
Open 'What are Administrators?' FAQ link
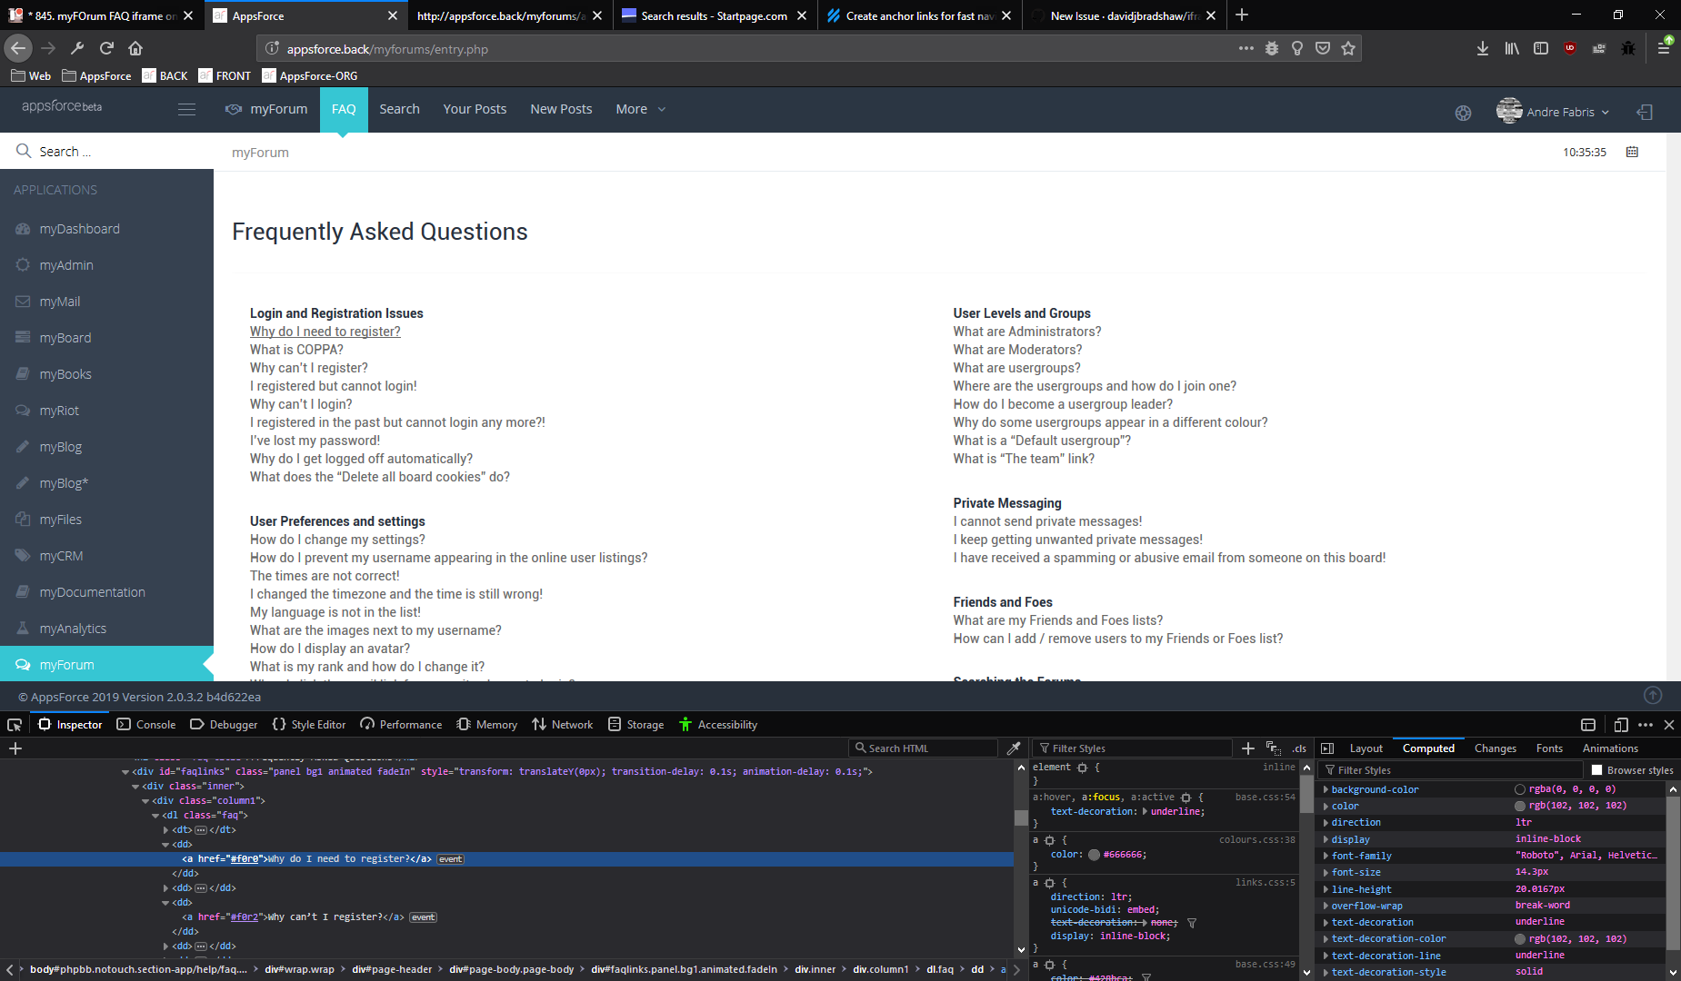tap(1027, 332)
